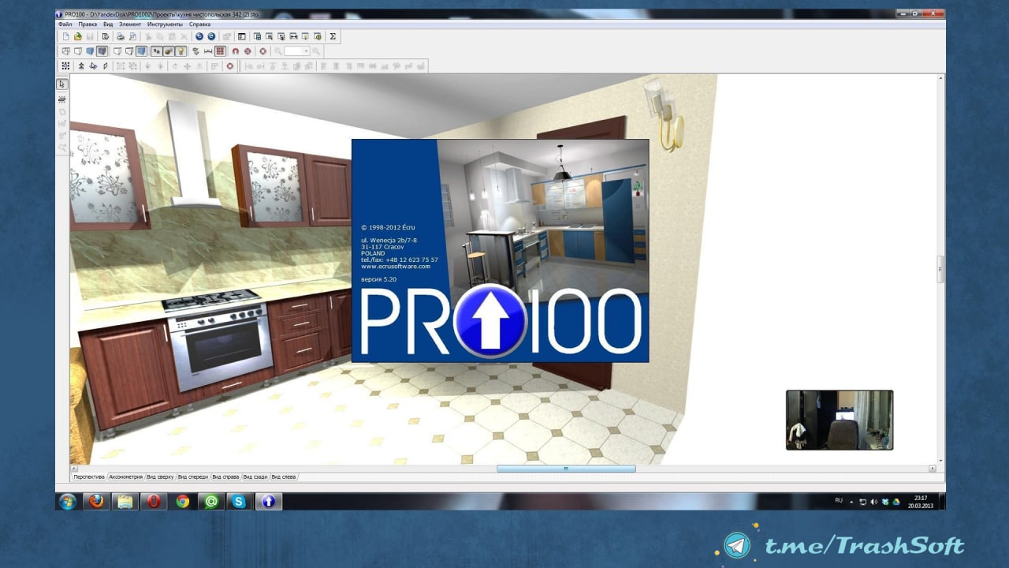This screenshot has height=568, width=1009.
Task: Click the light bulb lighting icon
Action: click(181, 51)
